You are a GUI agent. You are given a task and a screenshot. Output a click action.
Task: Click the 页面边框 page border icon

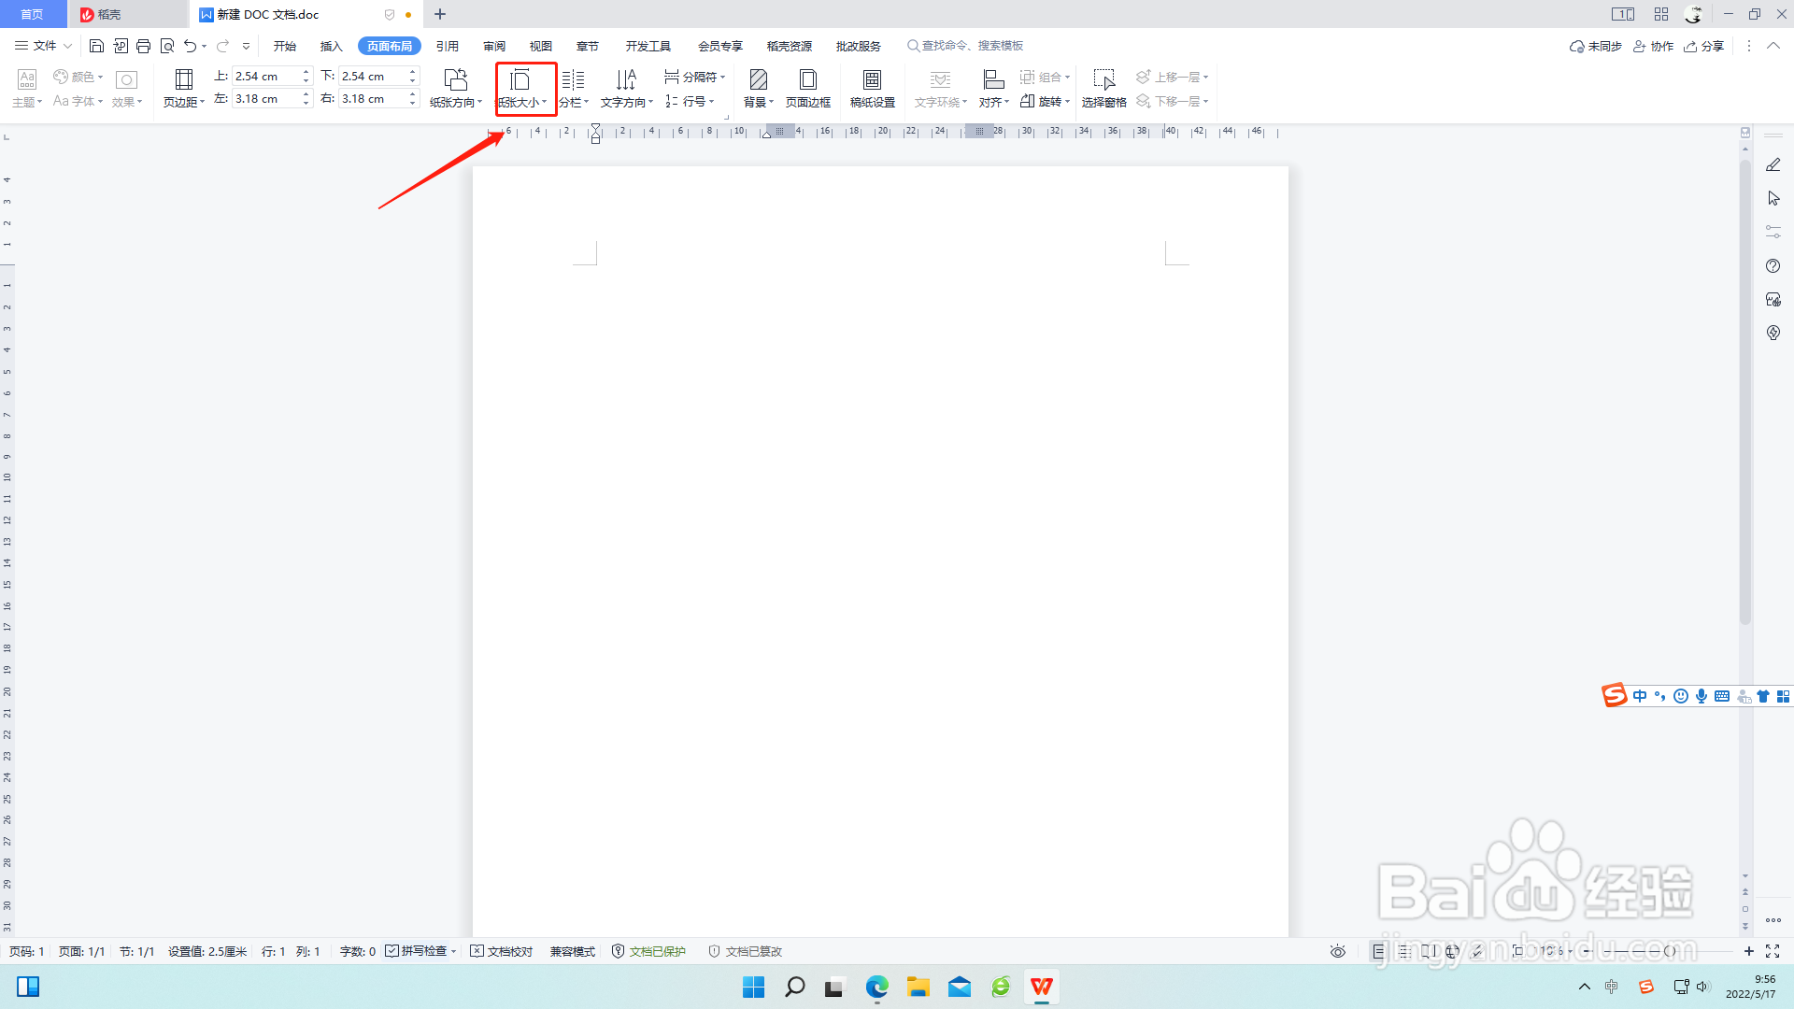tap(808, 80)
